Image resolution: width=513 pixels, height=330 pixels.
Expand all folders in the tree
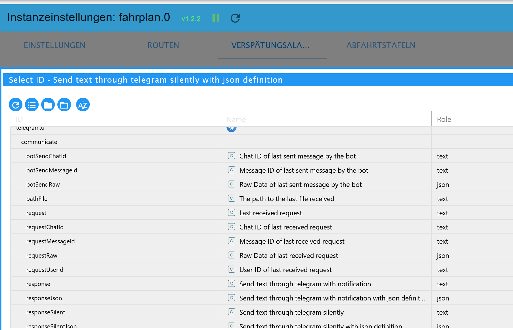64,105
